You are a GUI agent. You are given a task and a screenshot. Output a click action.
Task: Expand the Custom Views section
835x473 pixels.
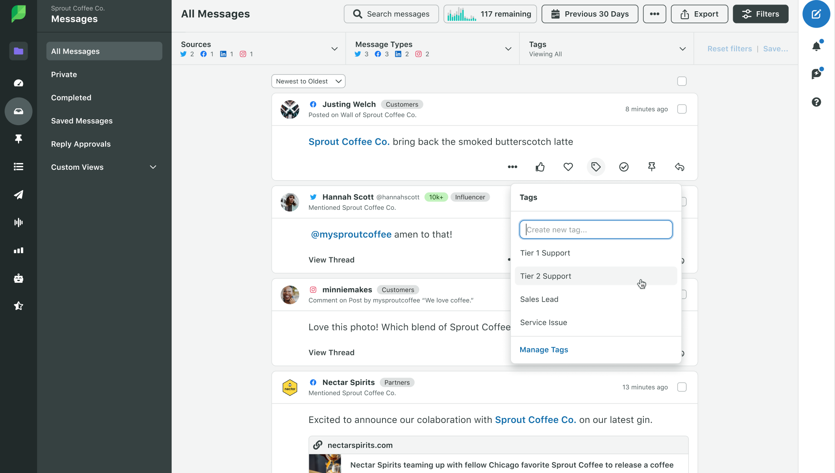[x=104, y=167]
